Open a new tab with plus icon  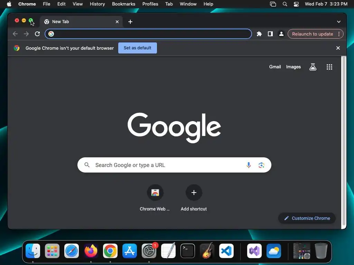(130, 22)
